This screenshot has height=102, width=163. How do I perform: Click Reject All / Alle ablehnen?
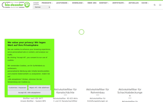click(x=39, y=88)
